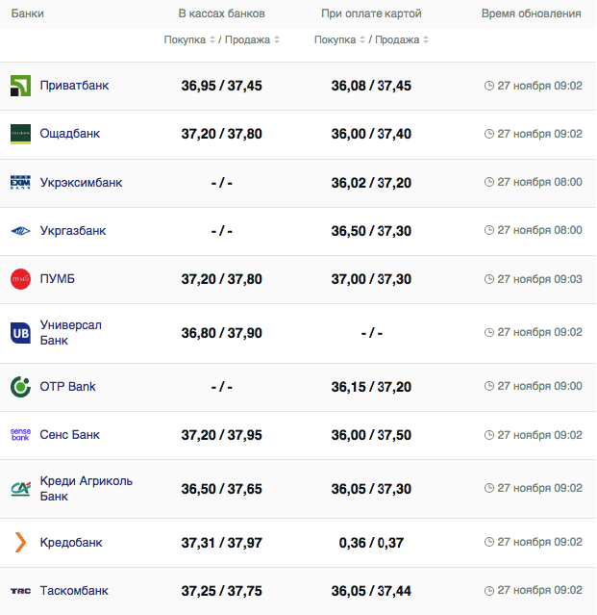Click the Ощадбанк logo icon

[x=20, y=134]
